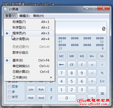This screenshot has height=108, width=113.
Task: Expand the 工作表(W) submenu
Action: 29,78
